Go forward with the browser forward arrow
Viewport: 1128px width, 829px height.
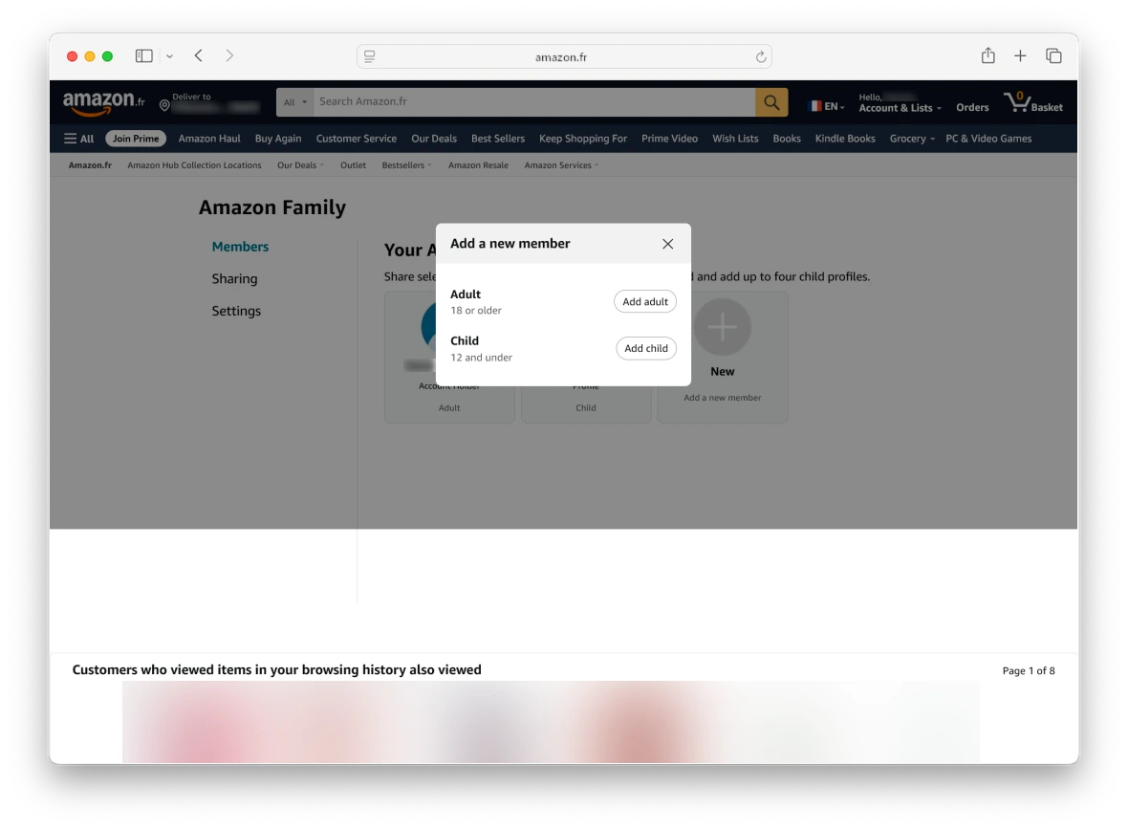pyautogui.click(x=229, y=55)
